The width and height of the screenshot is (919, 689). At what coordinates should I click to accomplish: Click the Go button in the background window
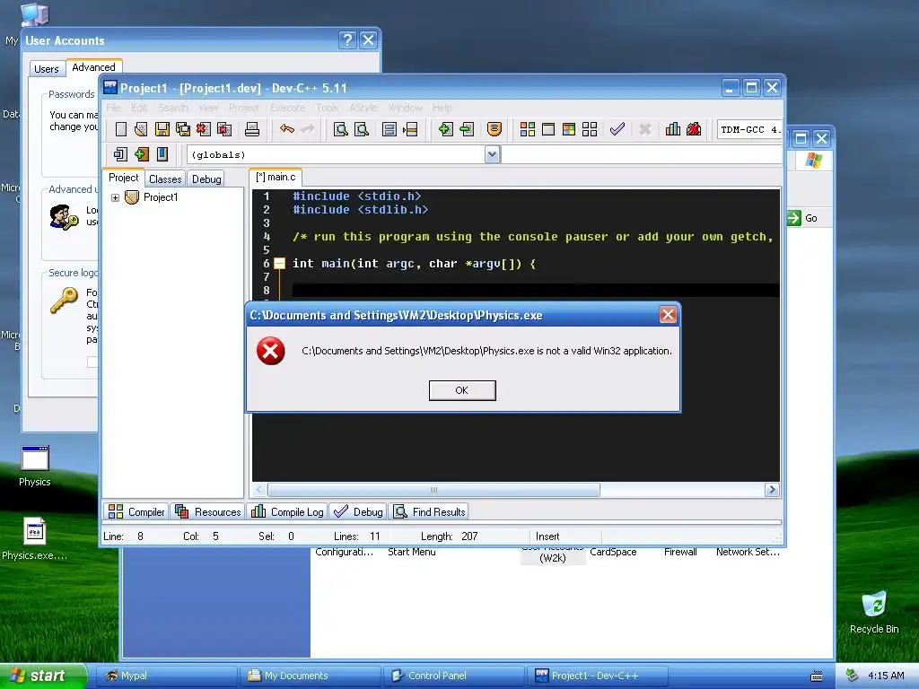803,218
